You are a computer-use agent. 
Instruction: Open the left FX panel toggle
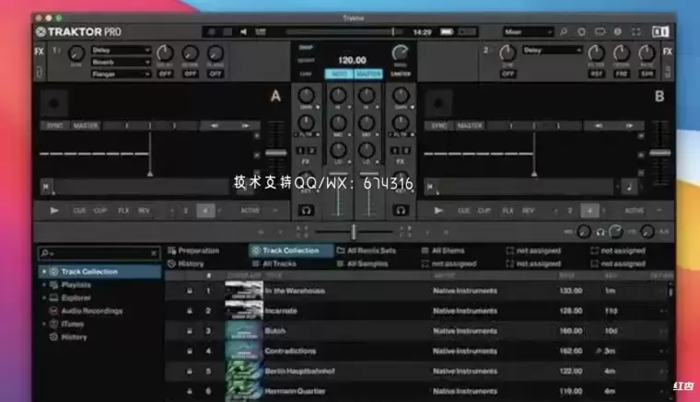coord(40,52)
